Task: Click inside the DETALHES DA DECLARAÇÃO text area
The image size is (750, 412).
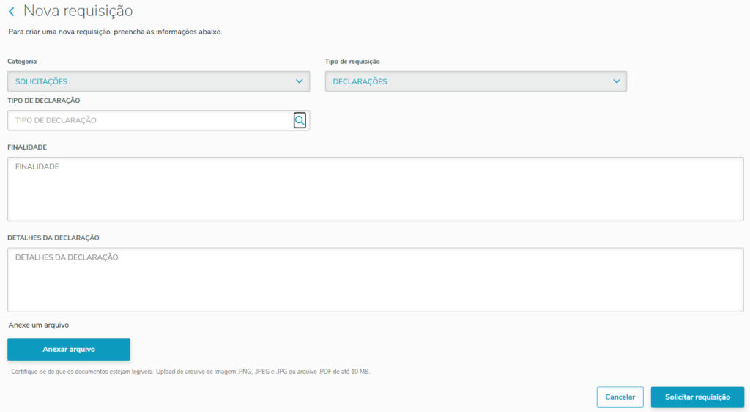Action: pos(375,280)
